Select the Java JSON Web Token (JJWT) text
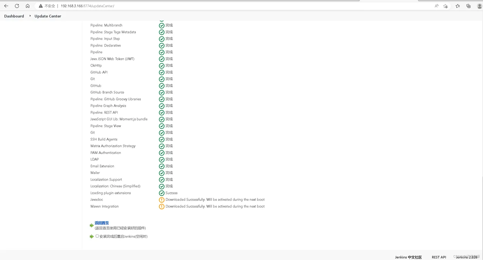The image size is (483, 260). (112, 59)
